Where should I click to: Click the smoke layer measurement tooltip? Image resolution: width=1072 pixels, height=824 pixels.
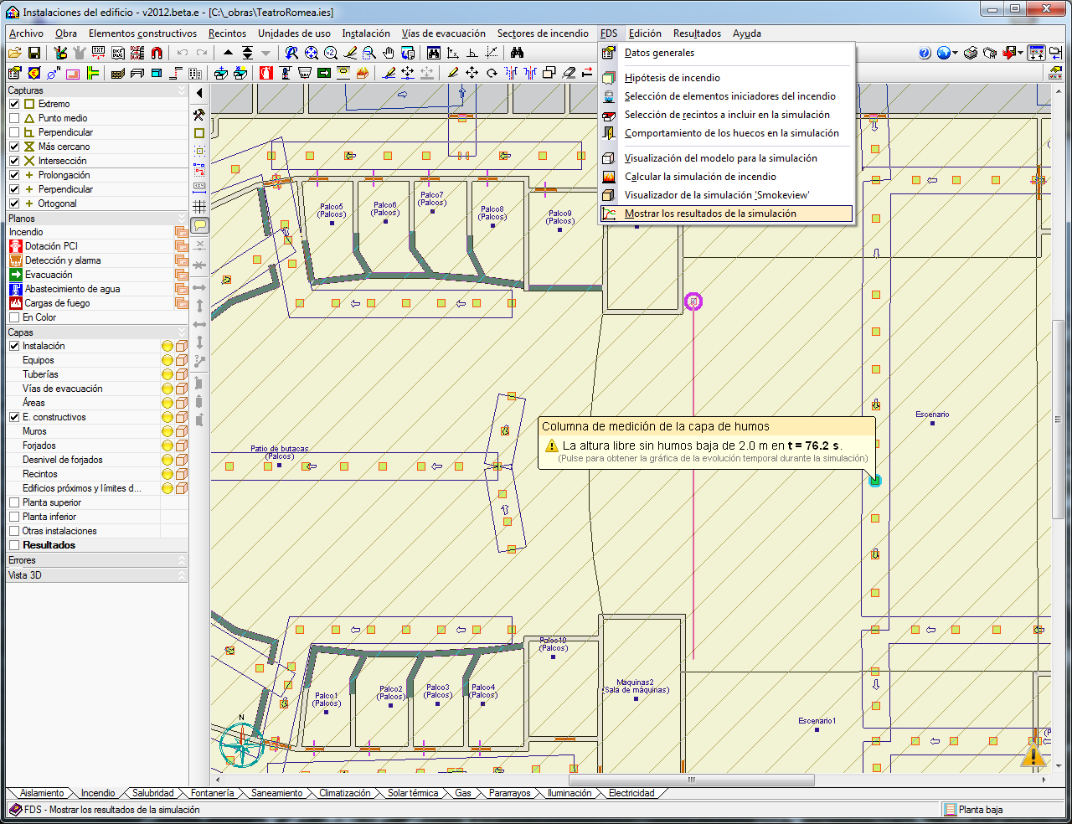tap(705, 443)
